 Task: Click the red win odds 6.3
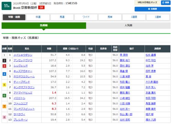(x=54, y=104)
